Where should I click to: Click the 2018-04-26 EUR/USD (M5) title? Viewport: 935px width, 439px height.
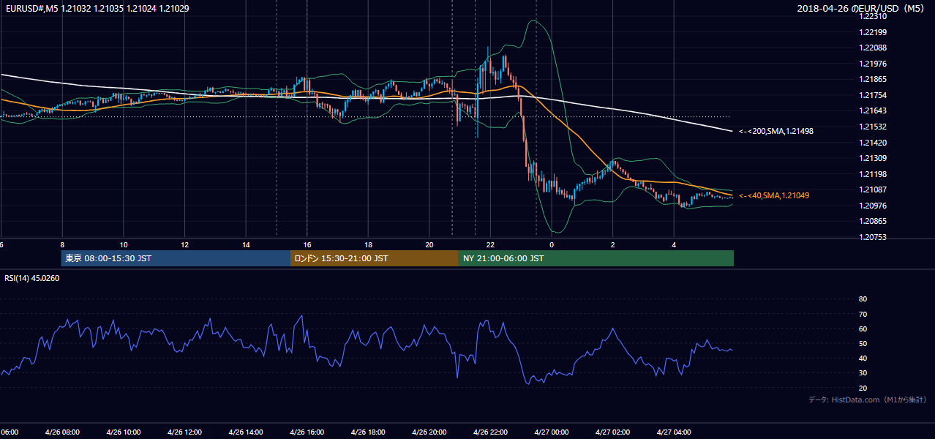point(861,9)
